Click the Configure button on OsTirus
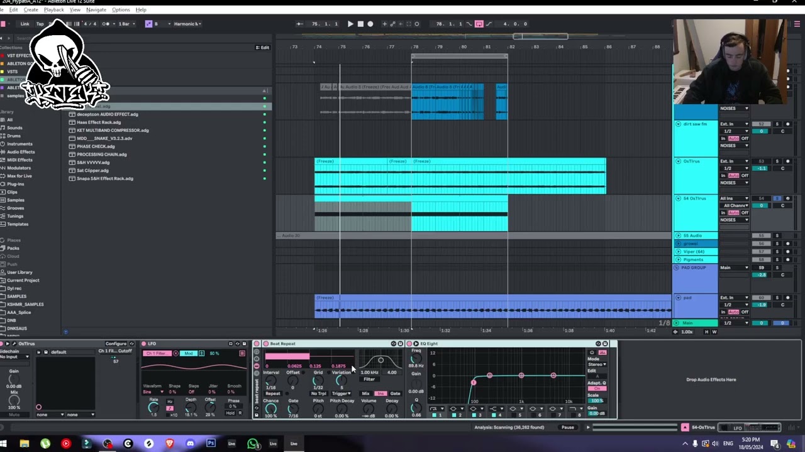Viewport: 805px width, 452px height. coord(116,344)
